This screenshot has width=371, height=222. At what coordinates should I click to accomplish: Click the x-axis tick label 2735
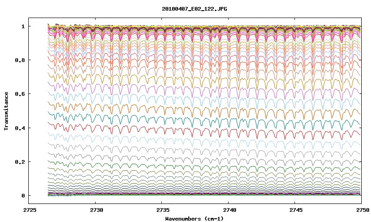[163, 210]
